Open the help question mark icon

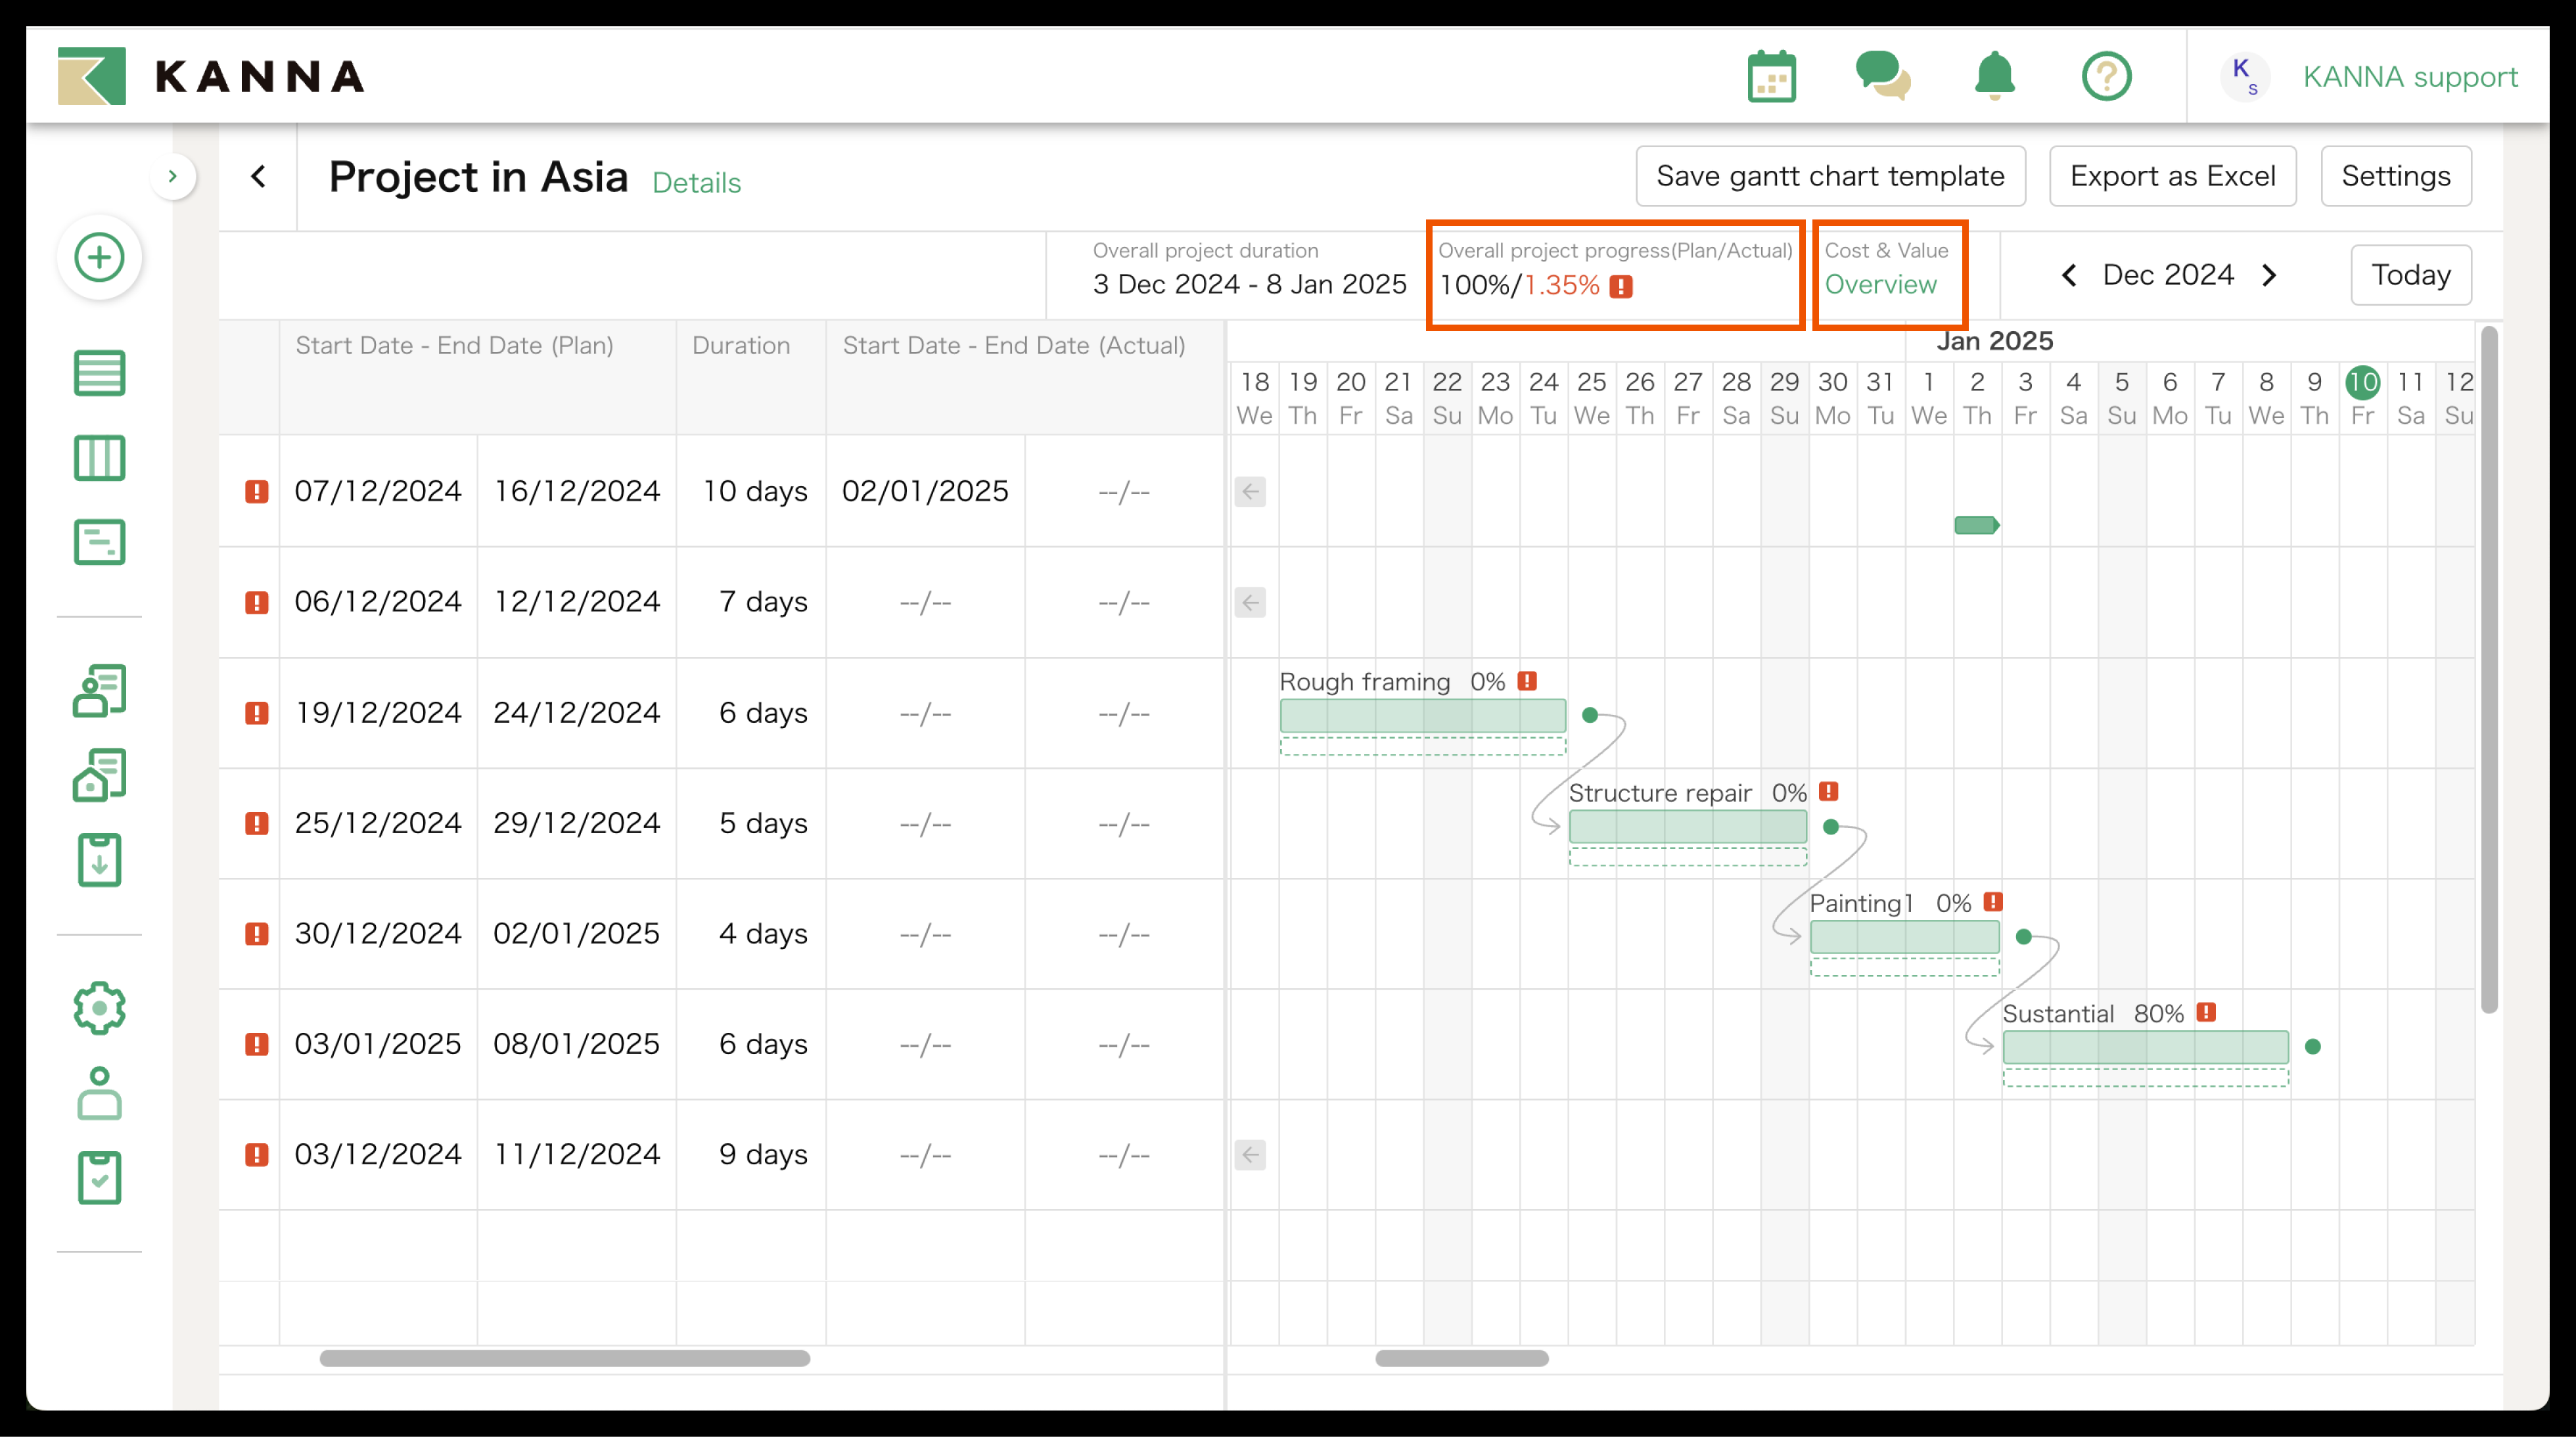[2106, 77]
